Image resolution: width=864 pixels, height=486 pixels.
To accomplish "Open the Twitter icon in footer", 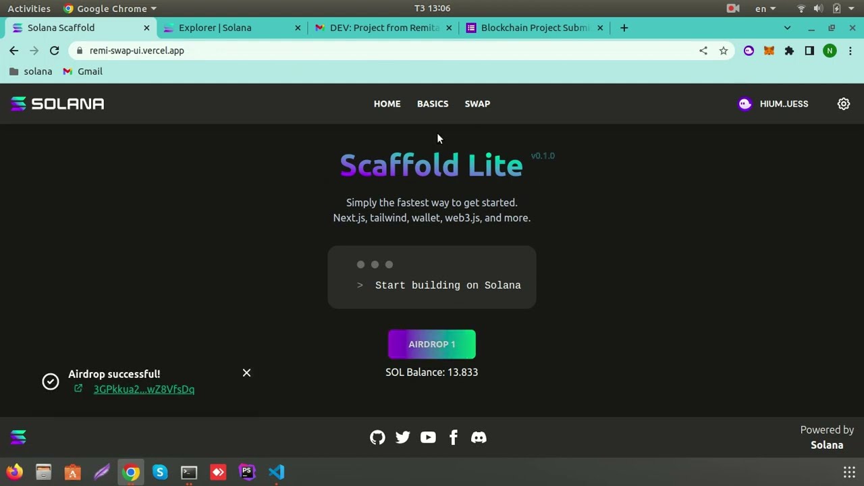I will [x=403, y=437].
